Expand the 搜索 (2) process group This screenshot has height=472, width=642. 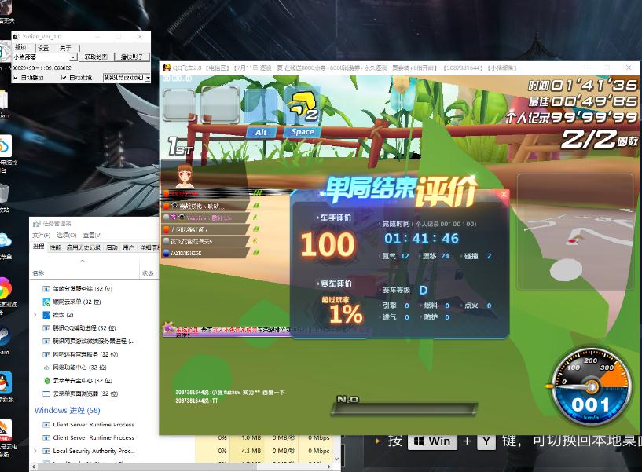click(35, 315)
